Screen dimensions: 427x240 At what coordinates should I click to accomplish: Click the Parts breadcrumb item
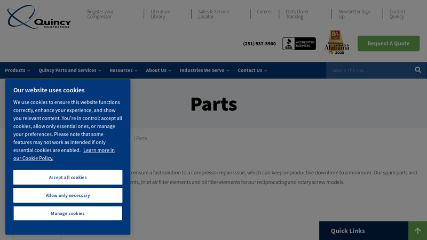(141, 138)
